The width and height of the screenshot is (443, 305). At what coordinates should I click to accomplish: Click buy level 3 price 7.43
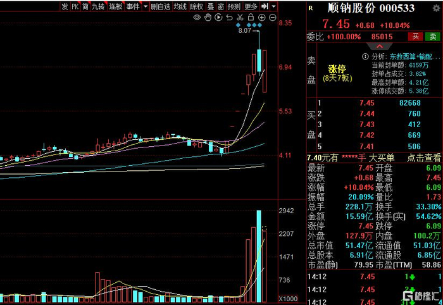[367, 124]
